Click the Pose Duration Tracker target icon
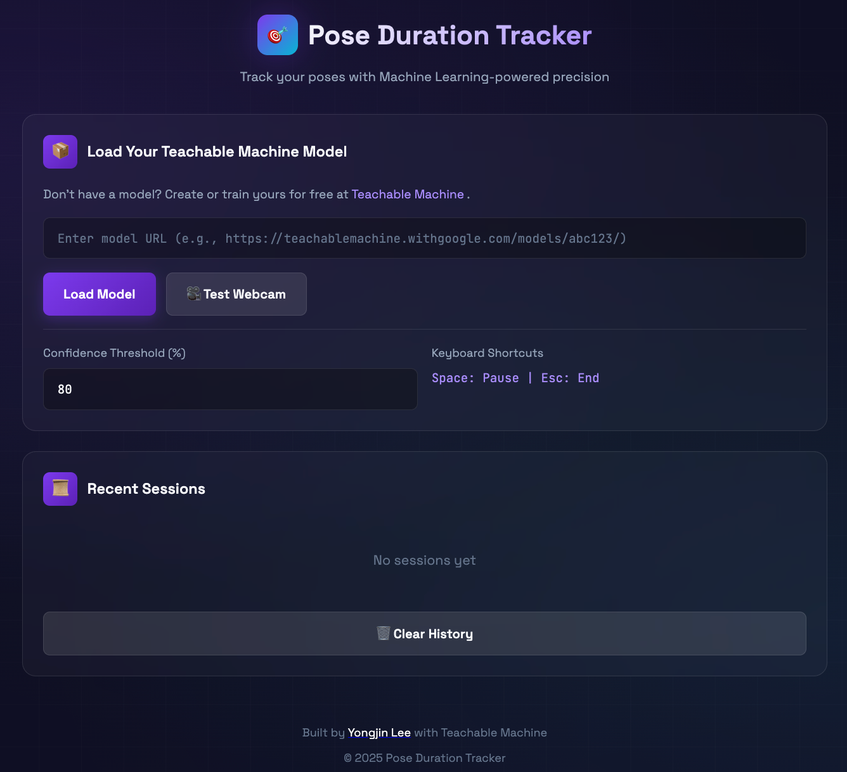The image size is (847, 772). (x=277, y=35)
